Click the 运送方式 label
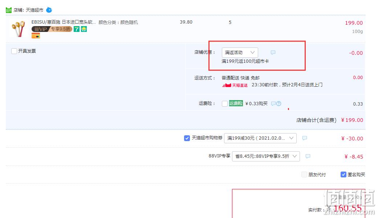The height and width of the screenshot is (218, 378). [x=205, y=78]
